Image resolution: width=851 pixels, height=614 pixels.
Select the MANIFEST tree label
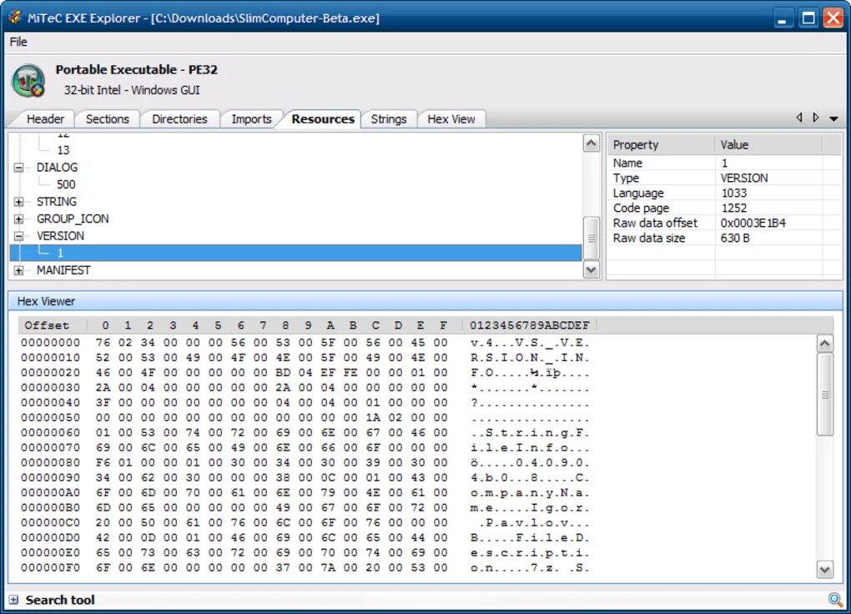click(x=63, y=270)
